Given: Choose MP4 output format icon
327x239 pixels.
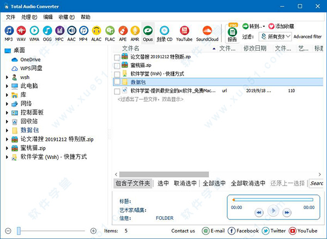Looking at the screenshot, I should click(83, 33).
